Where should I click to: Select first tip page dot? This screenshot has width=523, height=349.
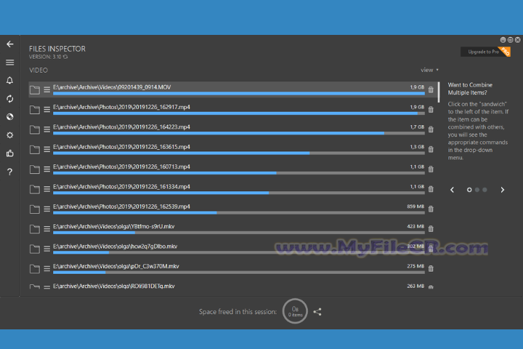click(x=469, y=190)
